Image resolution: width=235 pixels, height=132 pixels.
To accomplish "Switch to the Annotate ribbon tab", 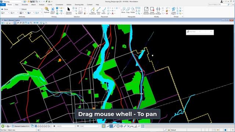I will tap(25, 5).
